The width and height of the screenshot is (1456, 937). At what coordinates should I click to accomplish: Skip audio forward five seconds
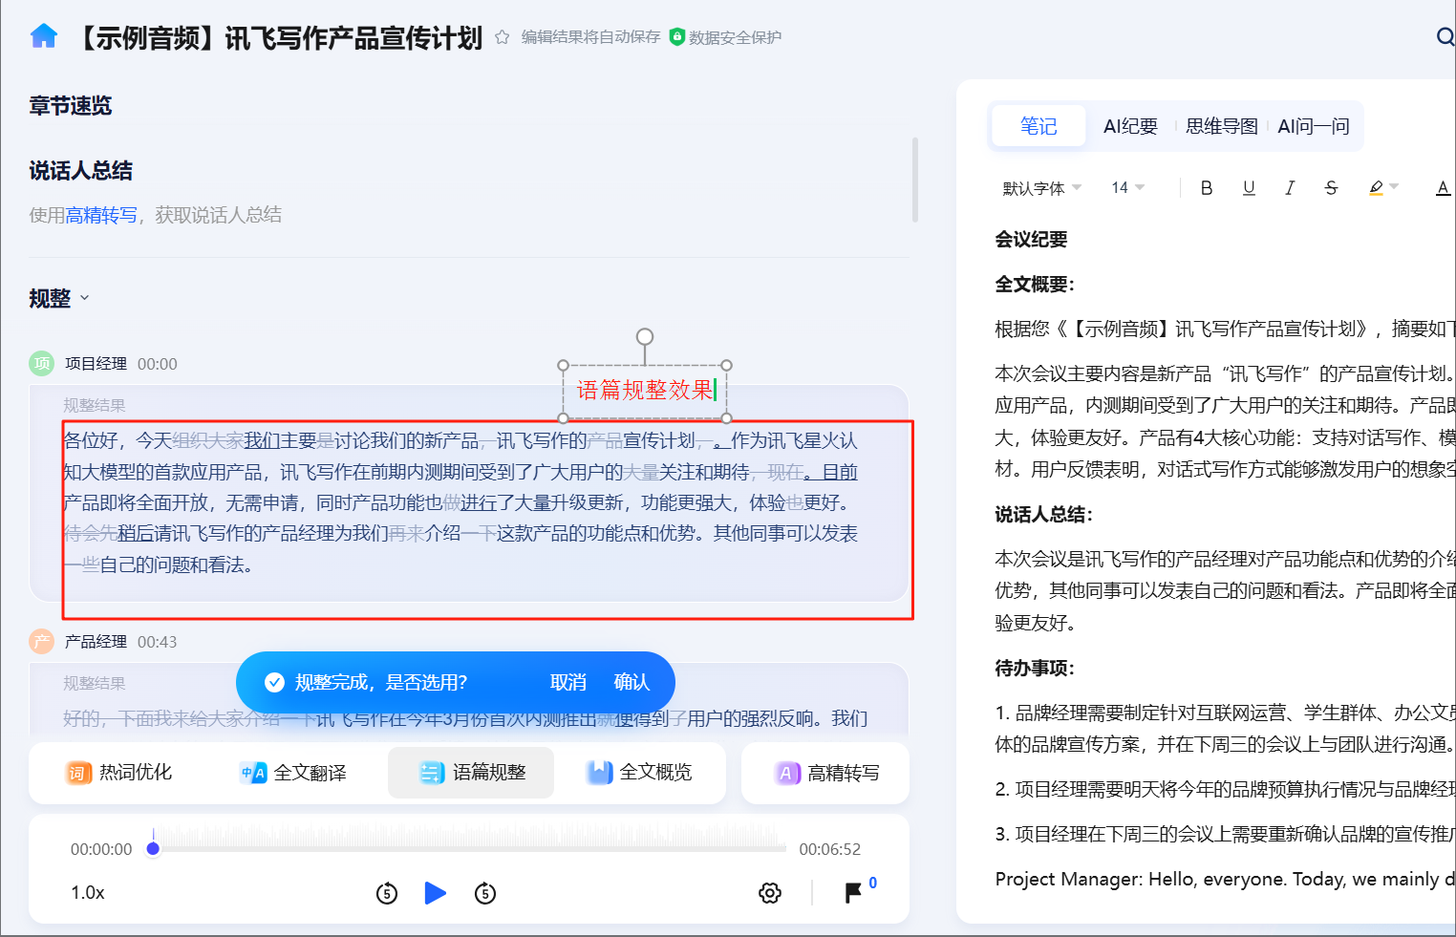(x=485, y=893)
